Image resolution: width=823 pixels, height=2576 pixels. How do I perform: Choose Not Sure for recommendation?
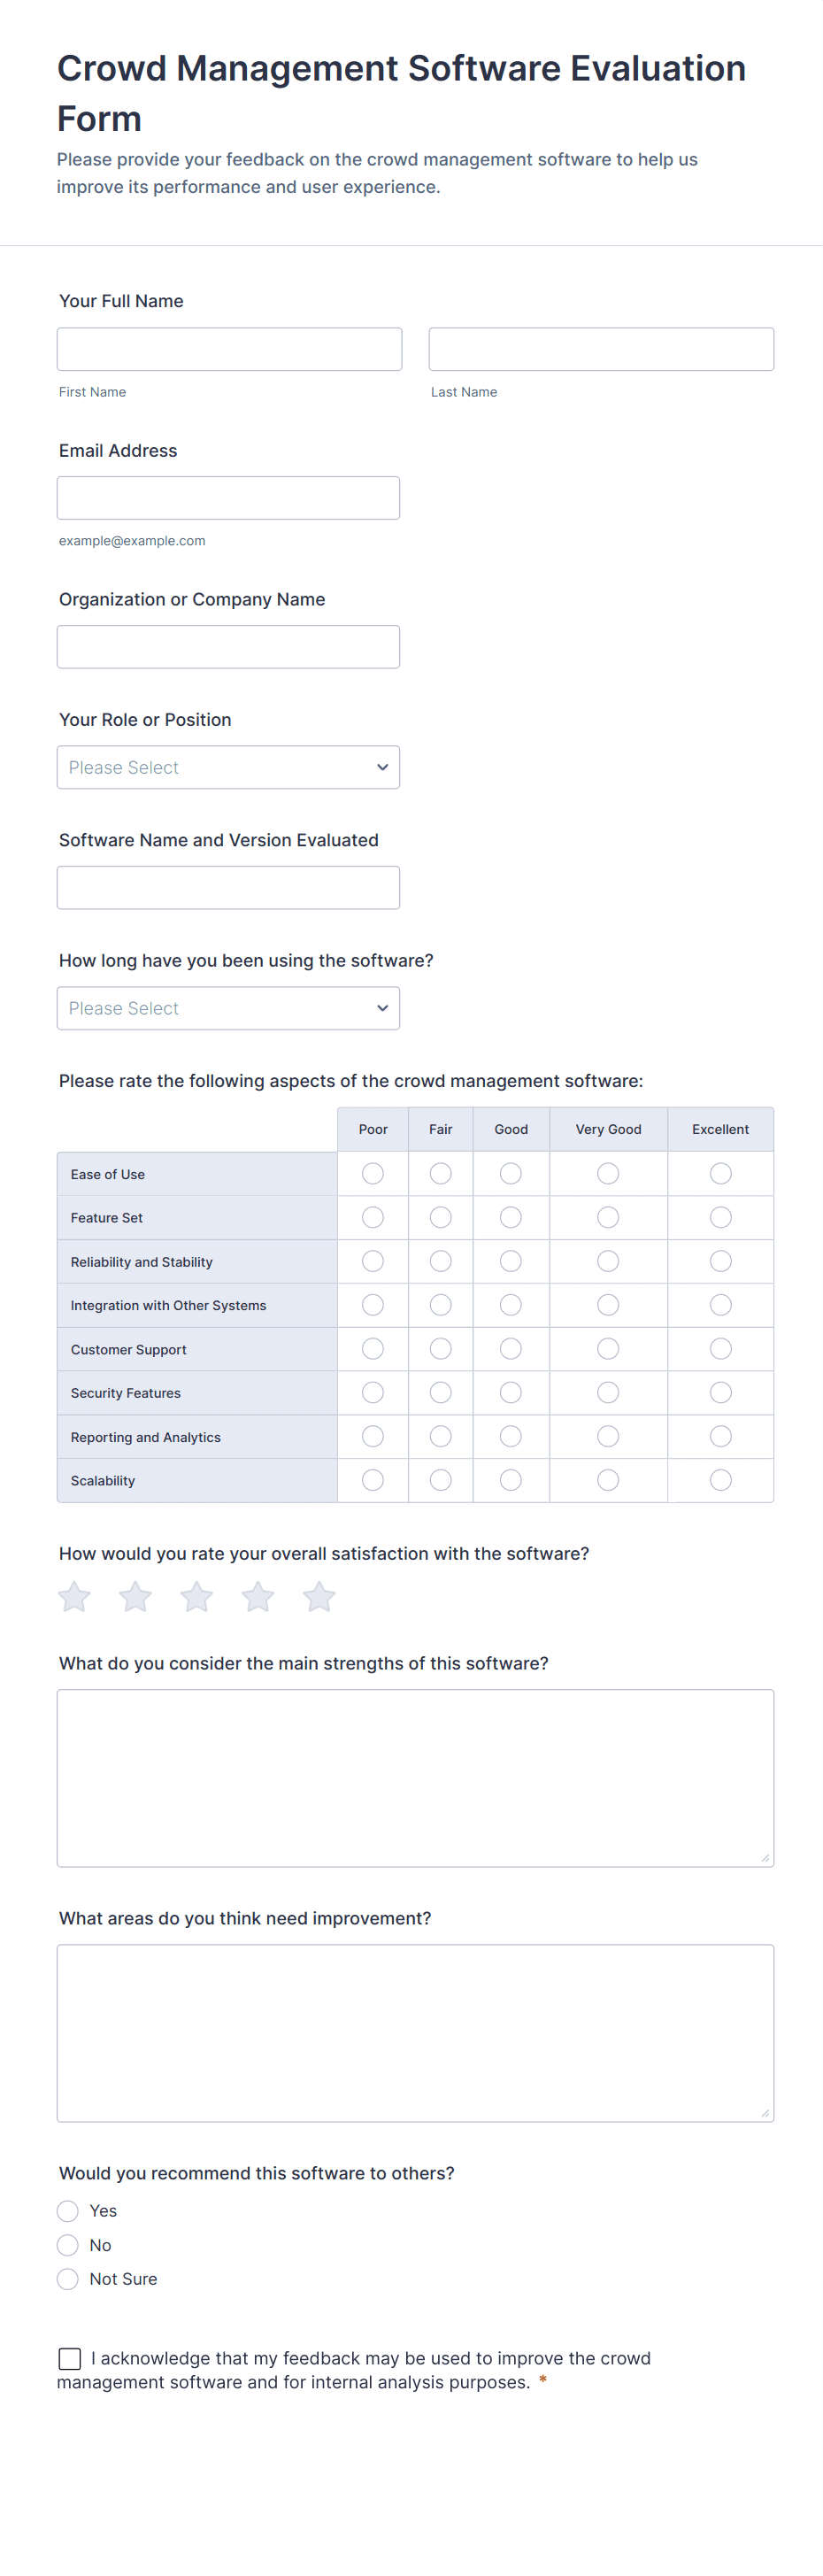(68, 2279)
